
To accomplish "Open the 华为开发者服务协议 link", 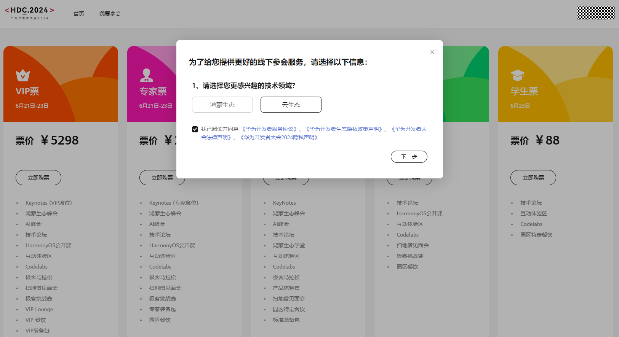I will (269, 129).
